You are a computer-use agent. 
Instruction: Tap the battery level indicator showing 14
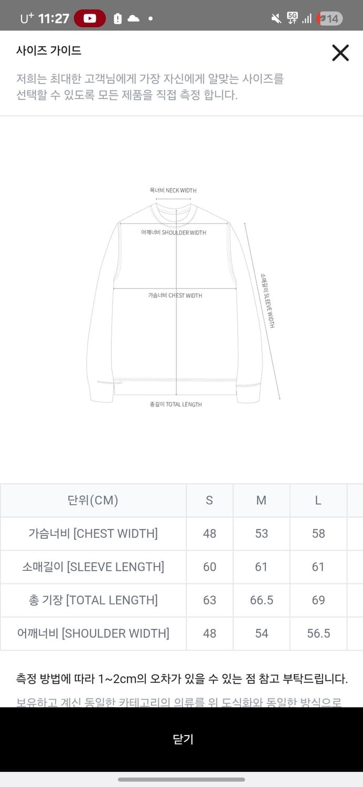click(330, 16)
